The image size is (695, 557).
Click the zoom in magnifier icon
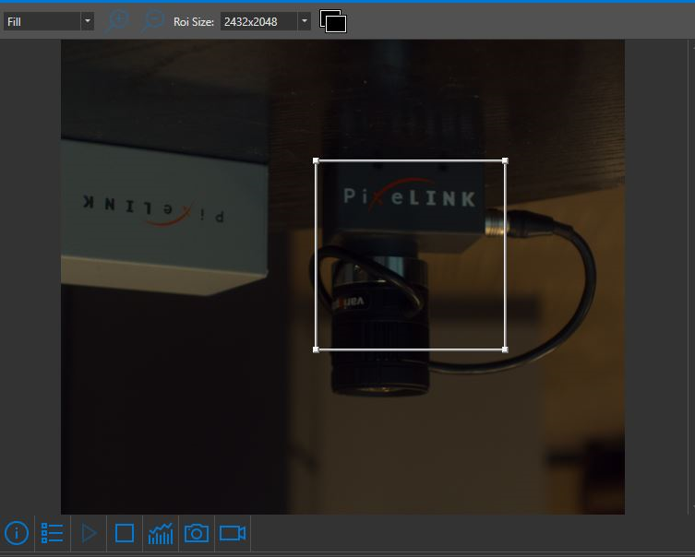click(x=117, y=21)
